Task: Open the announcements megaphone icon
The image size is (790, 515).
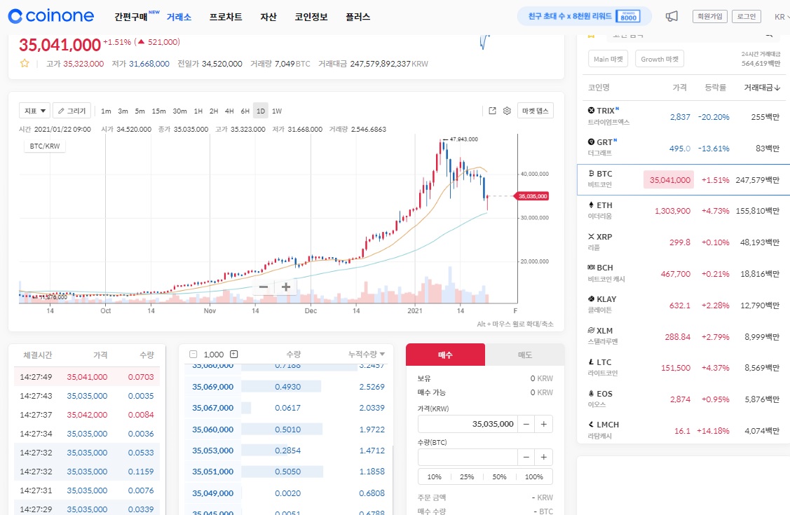Action: [x=672, y=16]
